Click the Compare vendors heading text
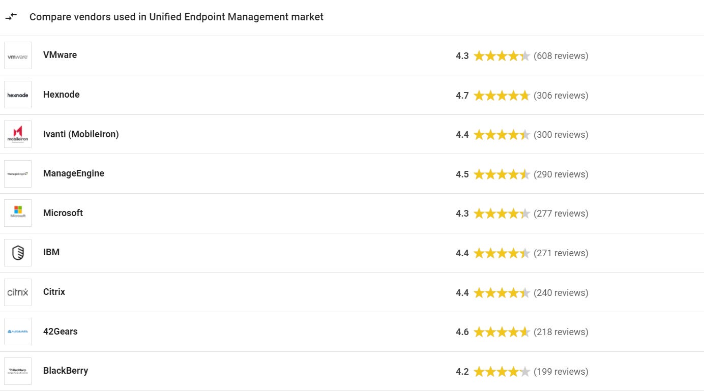This screenshot has height=391, width=704. (177, 17)
